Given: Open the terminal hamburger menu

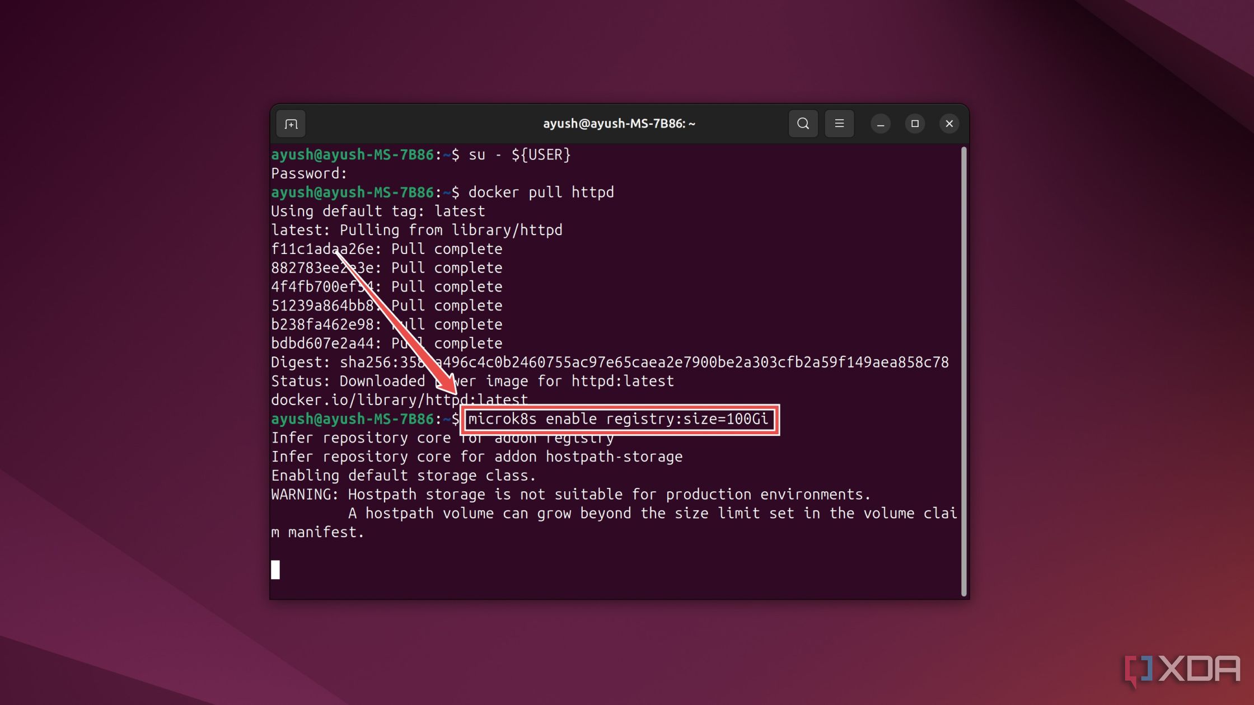Looking at the screenshot, I should (839, 124).
